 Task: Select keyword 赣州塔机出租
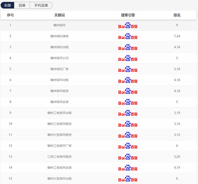(59, 47)
